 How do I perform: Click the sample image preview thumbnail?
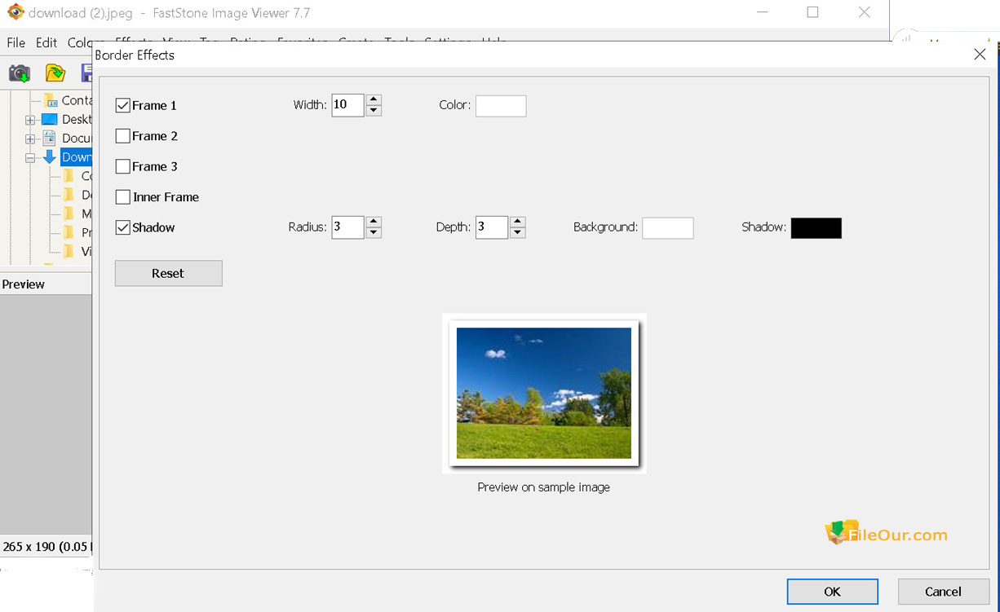coord(544,393)
